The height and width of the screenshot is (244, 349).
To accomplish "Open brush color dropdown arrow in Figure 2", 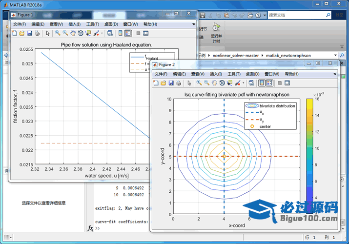I will tap(243, 83).
